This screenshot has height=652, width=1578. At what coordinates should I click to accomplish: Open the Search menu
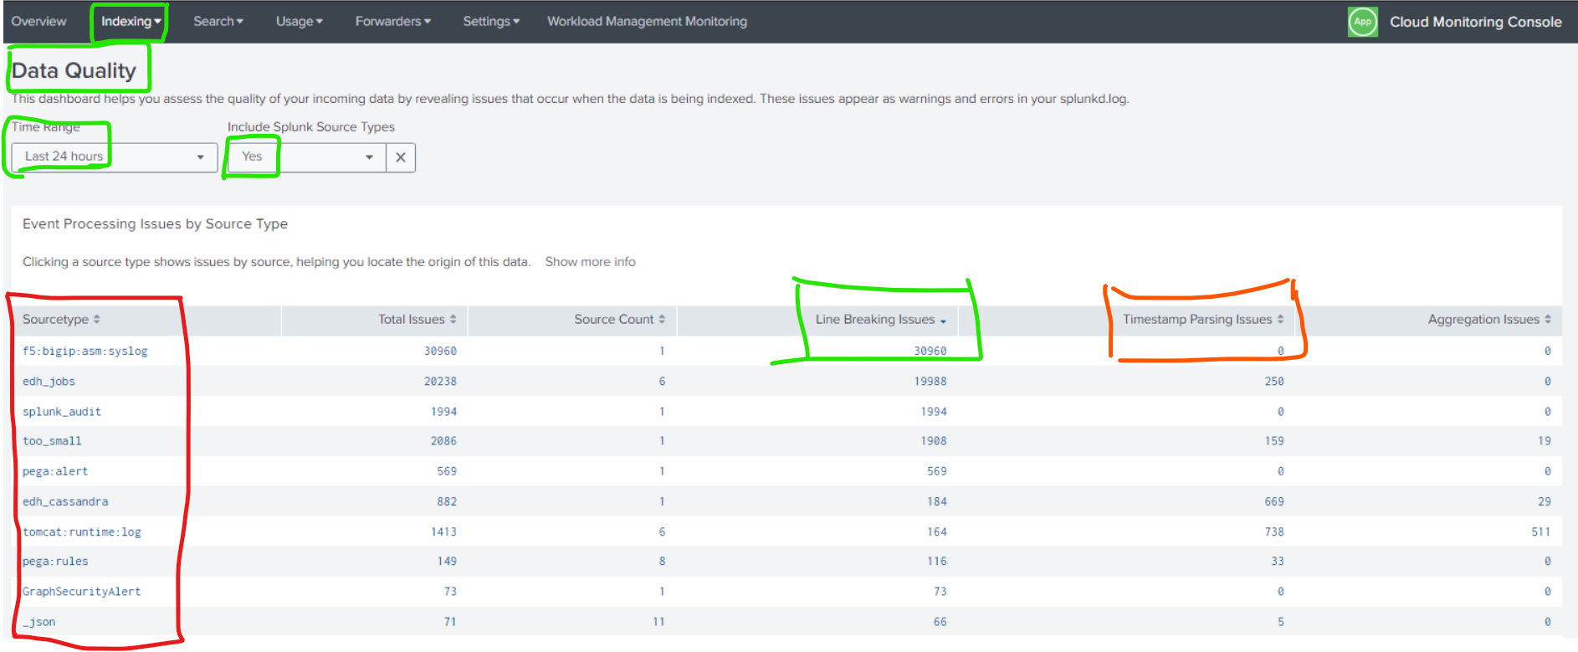coord(218,22)
